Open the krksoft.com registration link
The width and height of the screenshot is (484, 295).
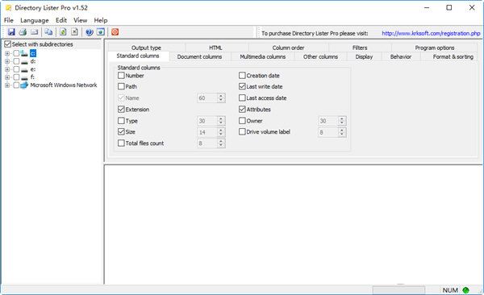point(431,33)
